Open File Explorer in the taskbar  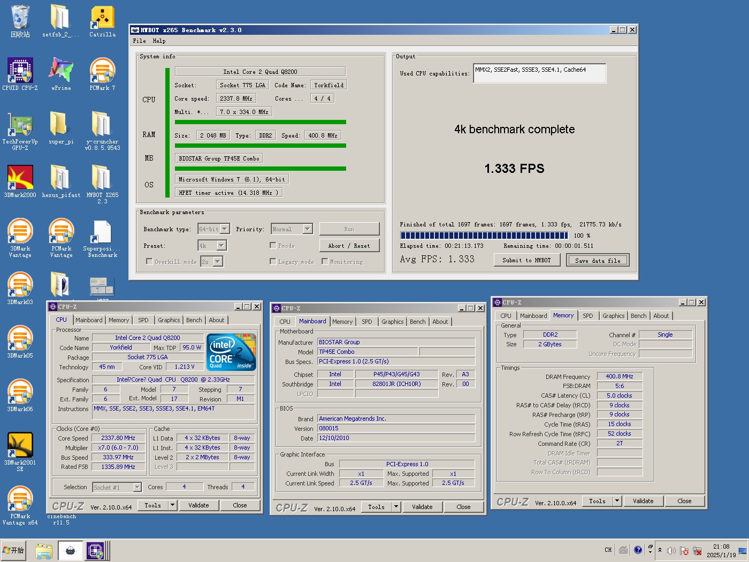click(x=44, y=551)
